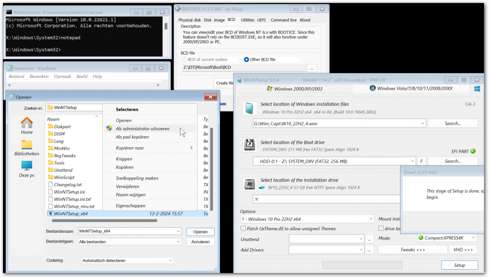Select Other BCD file radio button
Screen dimensions: 489x278
[x=246, y=60]
